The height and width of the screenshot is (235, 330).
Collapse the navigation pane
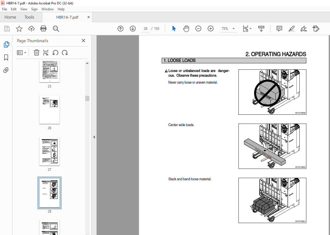point(94,137)
